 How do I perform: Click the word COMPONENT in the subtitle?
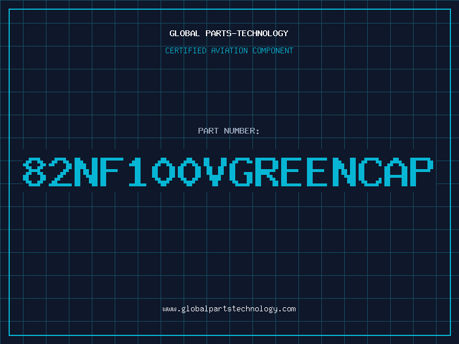pos(273,50)
